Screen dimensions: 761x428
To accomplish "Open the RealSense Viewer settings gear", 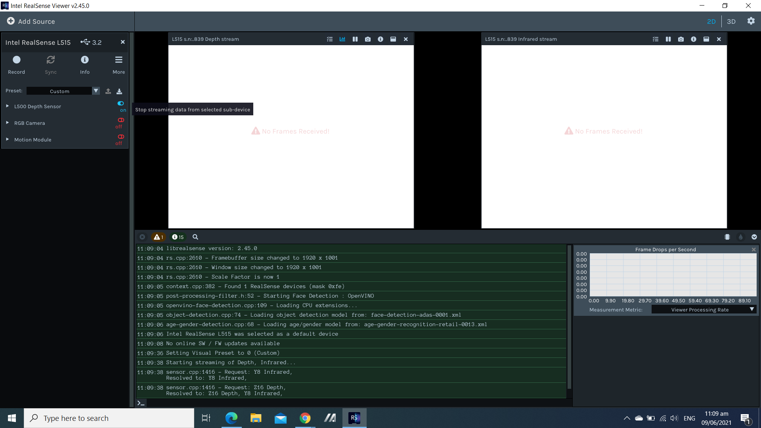I will (751, 21).
